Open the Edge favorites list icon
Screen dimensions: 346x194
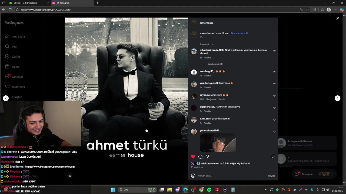(322, 10)
